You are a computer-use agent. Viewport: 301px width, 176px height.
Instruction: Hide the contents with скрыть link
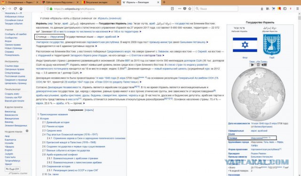pyautogui.click(x=89, y=110)
